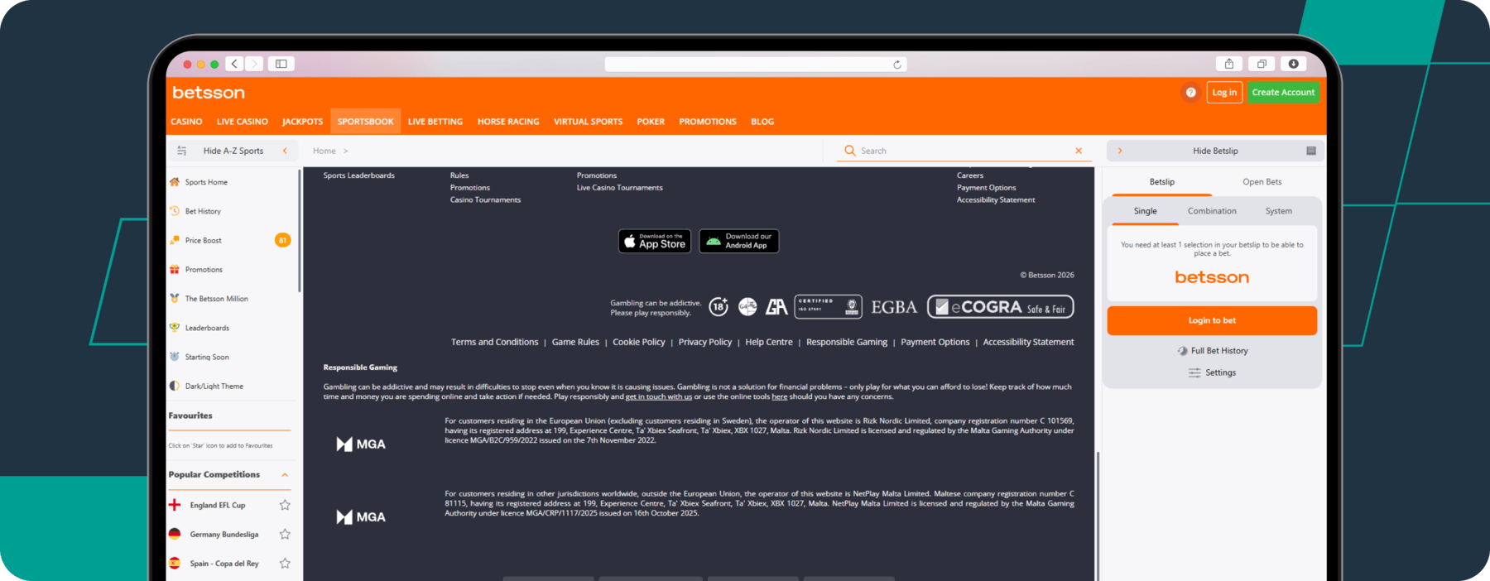Click the betsson logo in the header

[x=209, y=93]
